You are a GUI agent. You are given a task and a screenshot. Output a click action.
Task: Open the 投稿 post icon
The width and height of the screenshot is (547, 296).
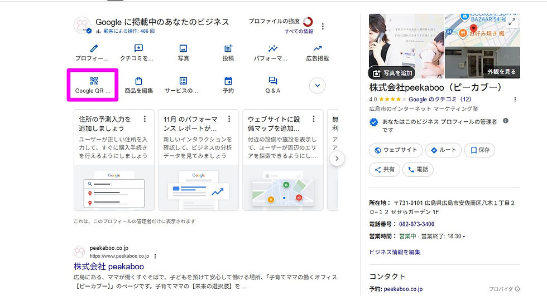(228, 48)
